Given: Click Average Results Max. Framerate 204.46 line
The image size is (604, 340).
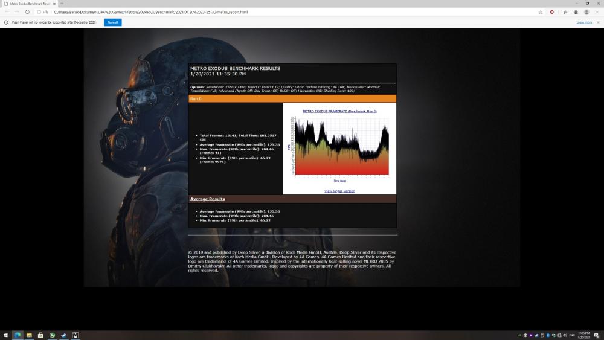Looking at the screenshot, I should point(237,216).
